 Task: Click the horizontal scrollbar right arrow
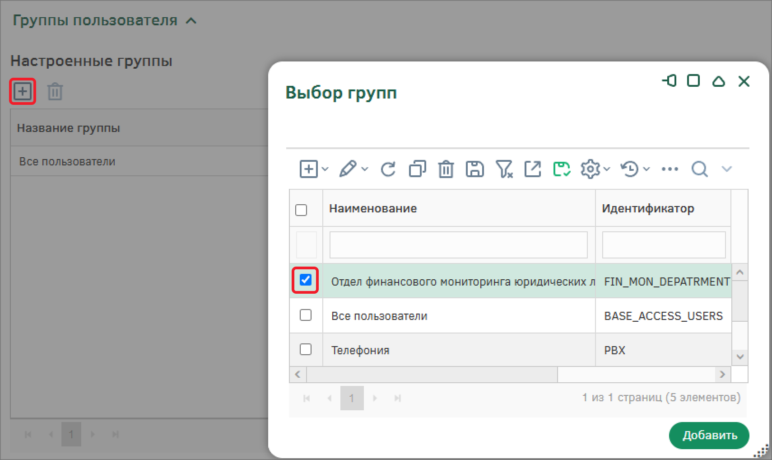pos(722,375)
